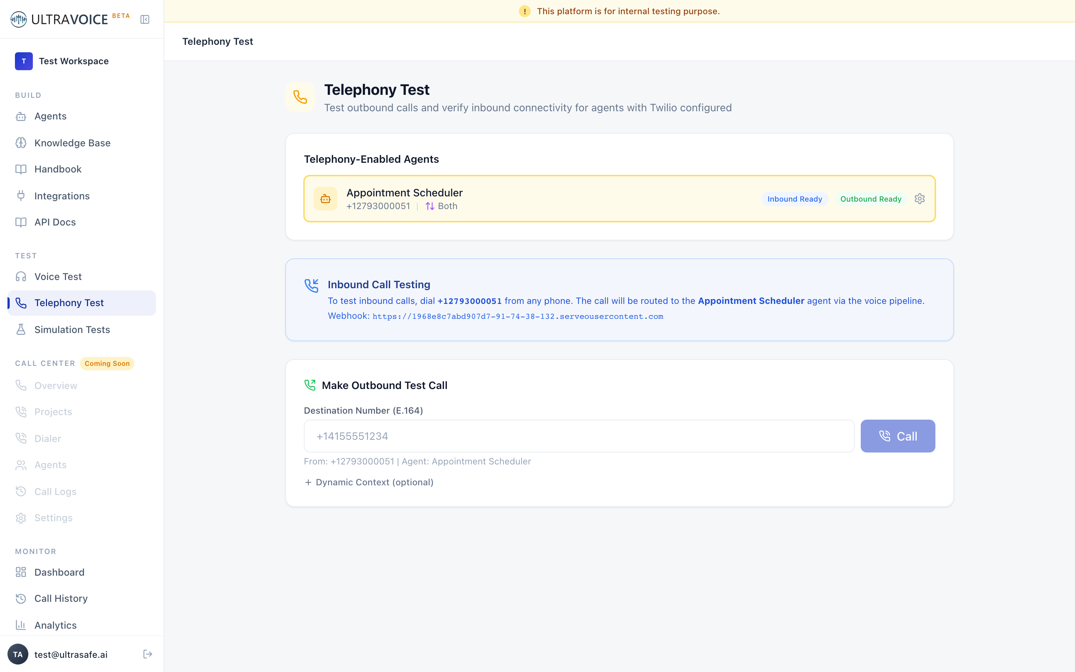The width and height of the screenshot is (1075, 672).
Task: Open agent settings gear icon
Action: [919, 199]
